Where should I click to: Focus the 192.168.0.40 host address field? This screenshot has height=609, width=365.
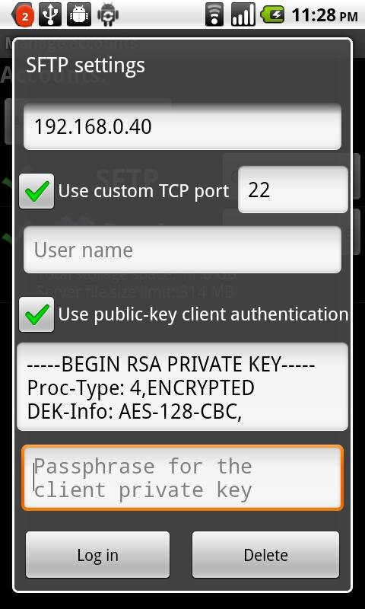pos(182,126)
